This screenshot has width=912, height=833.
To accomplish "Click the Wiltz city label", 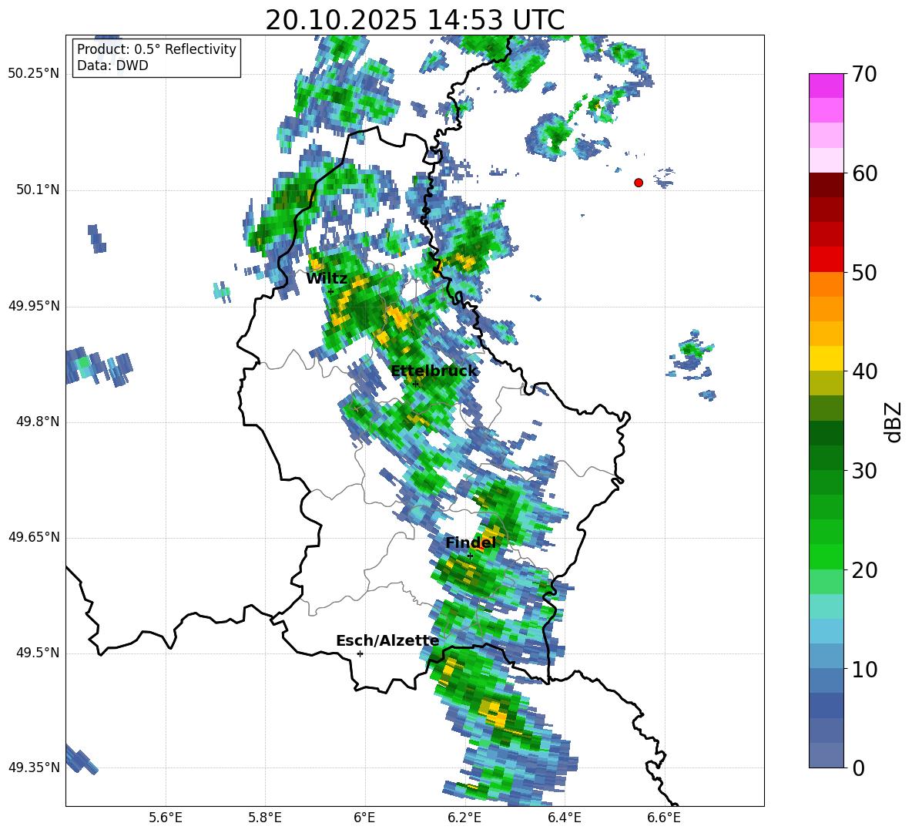I will (327, 279).
